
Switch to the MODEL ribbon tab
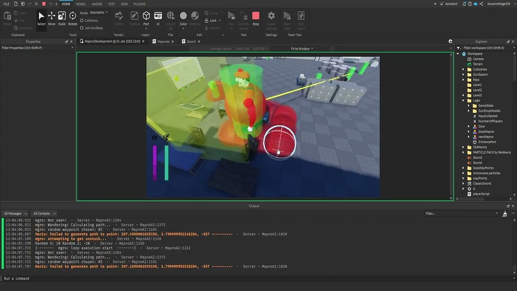81,4
